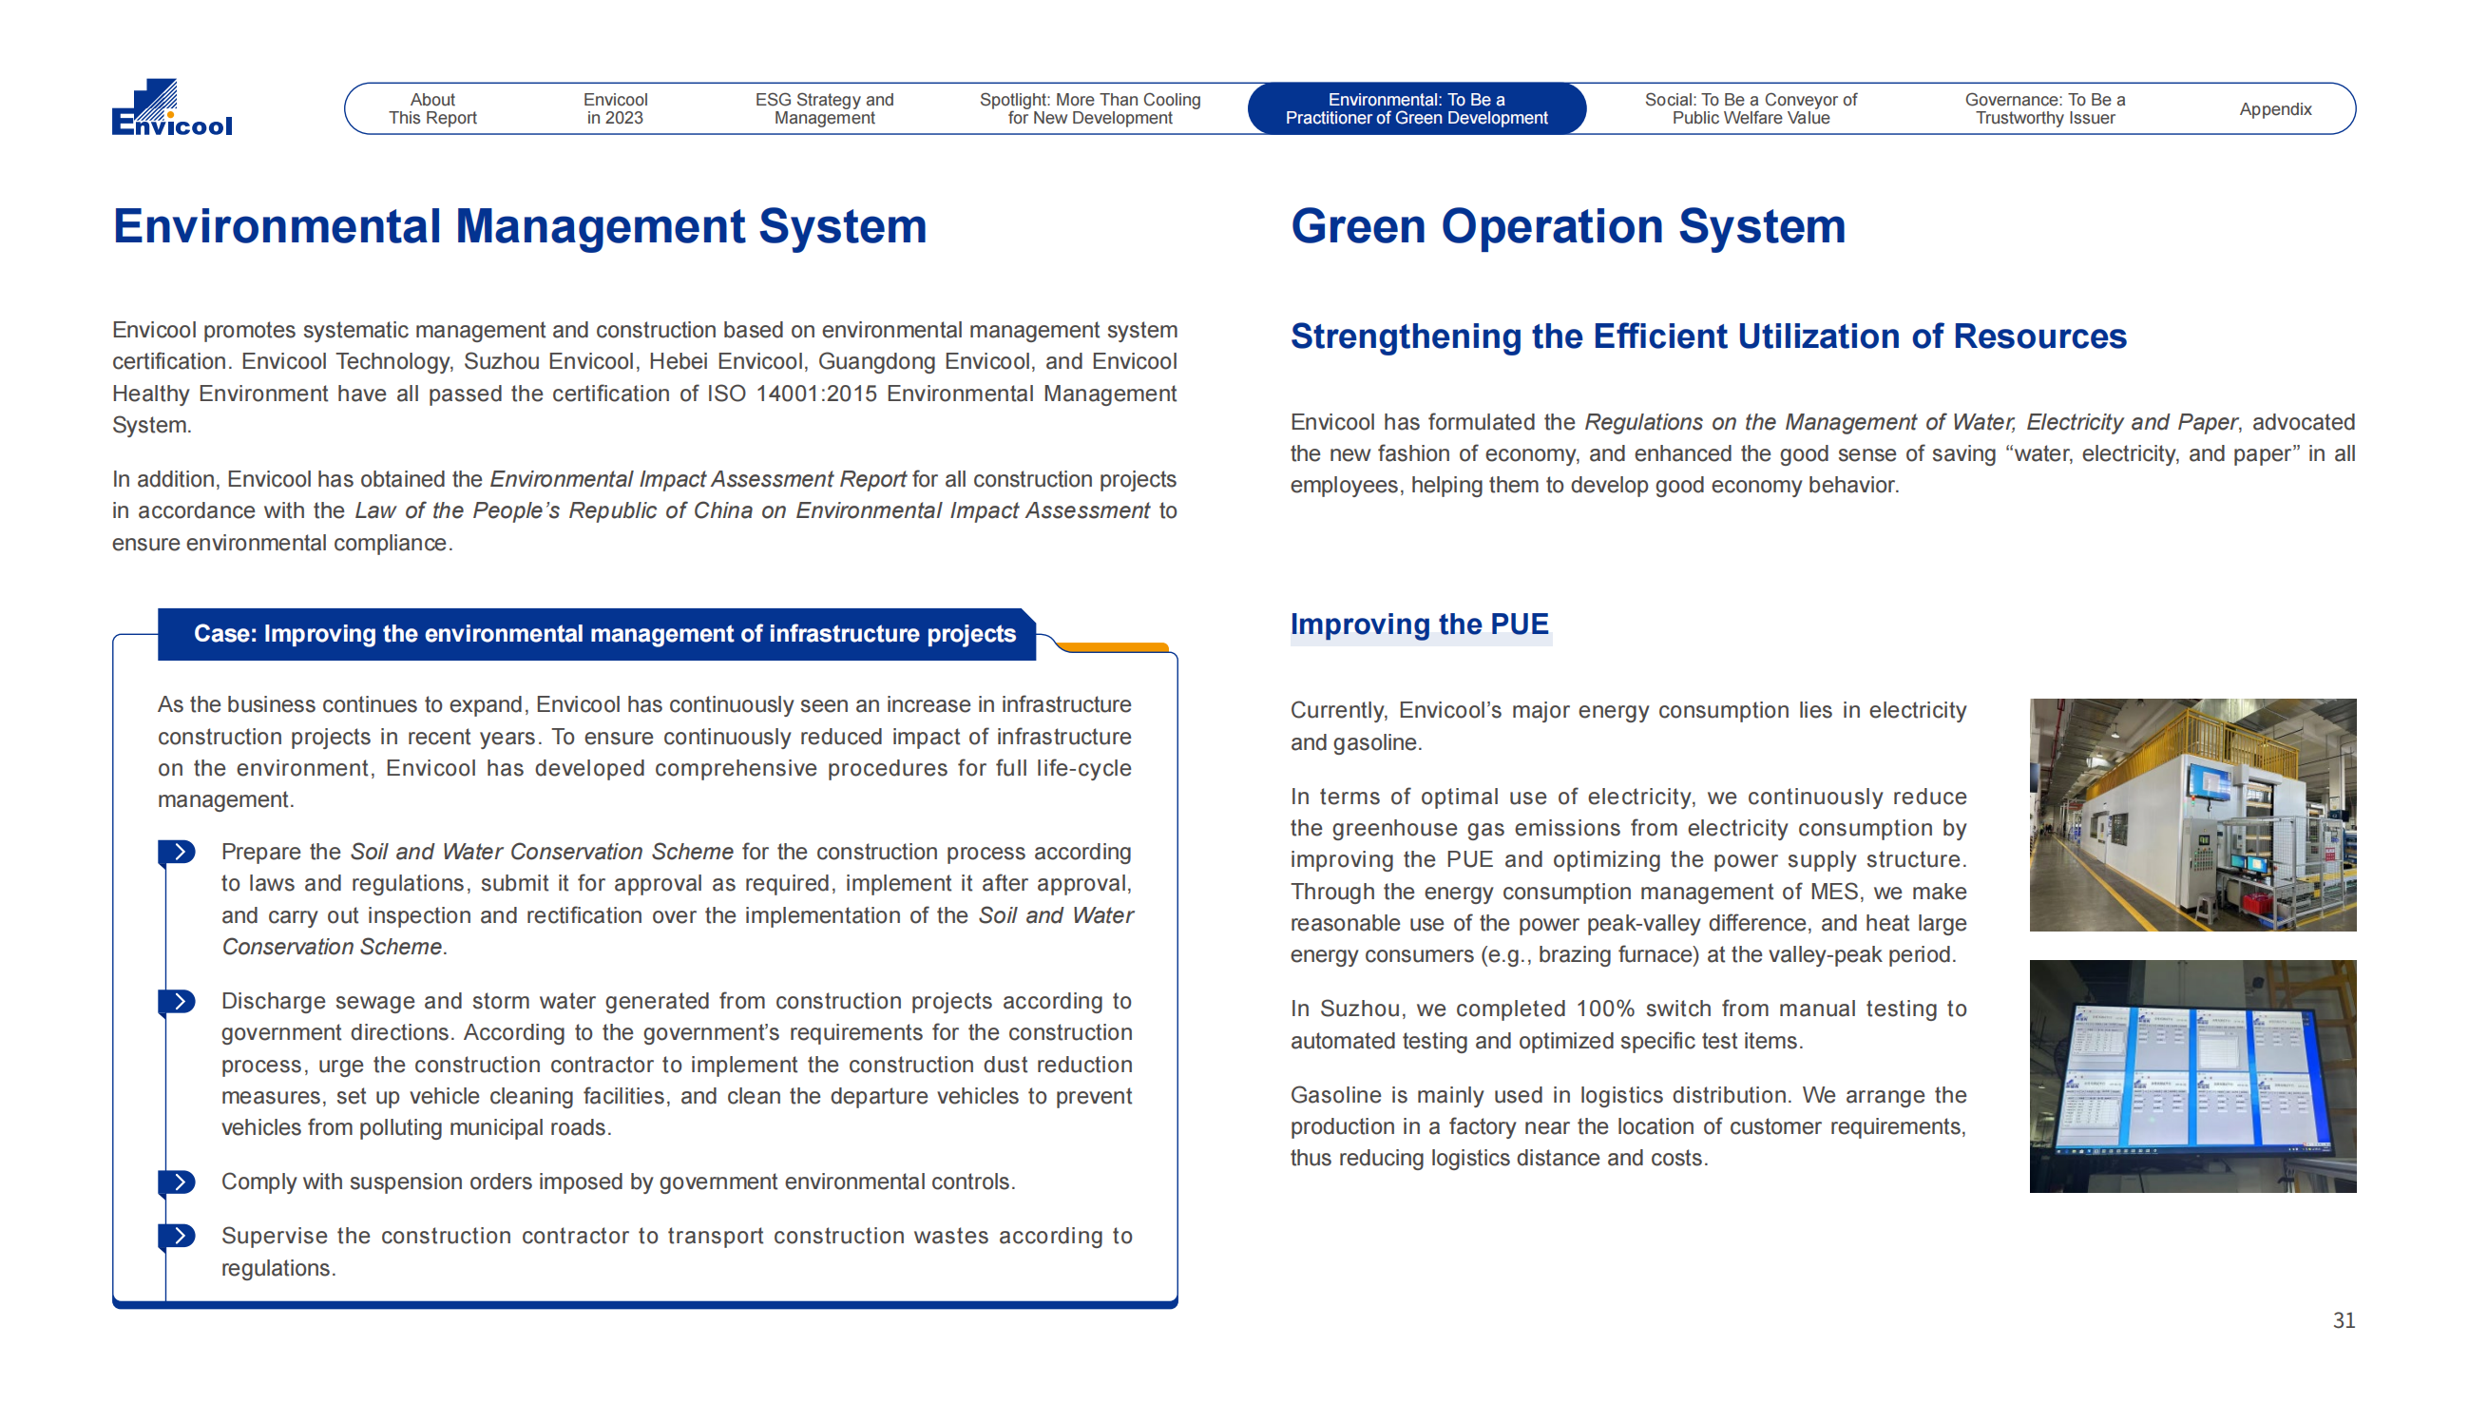Click the arrow bullet beside Comply with suspension orders
Image resolution: width=2469 pixels, height=1422 pixels.
(179, 1182)
